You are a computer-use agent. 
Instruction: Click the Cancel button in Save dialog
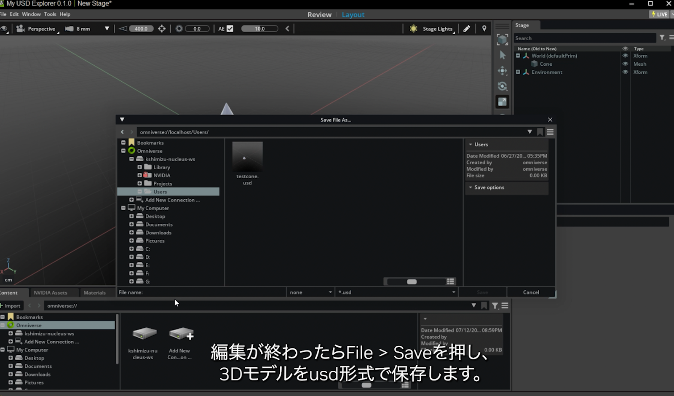pos(531,292)
